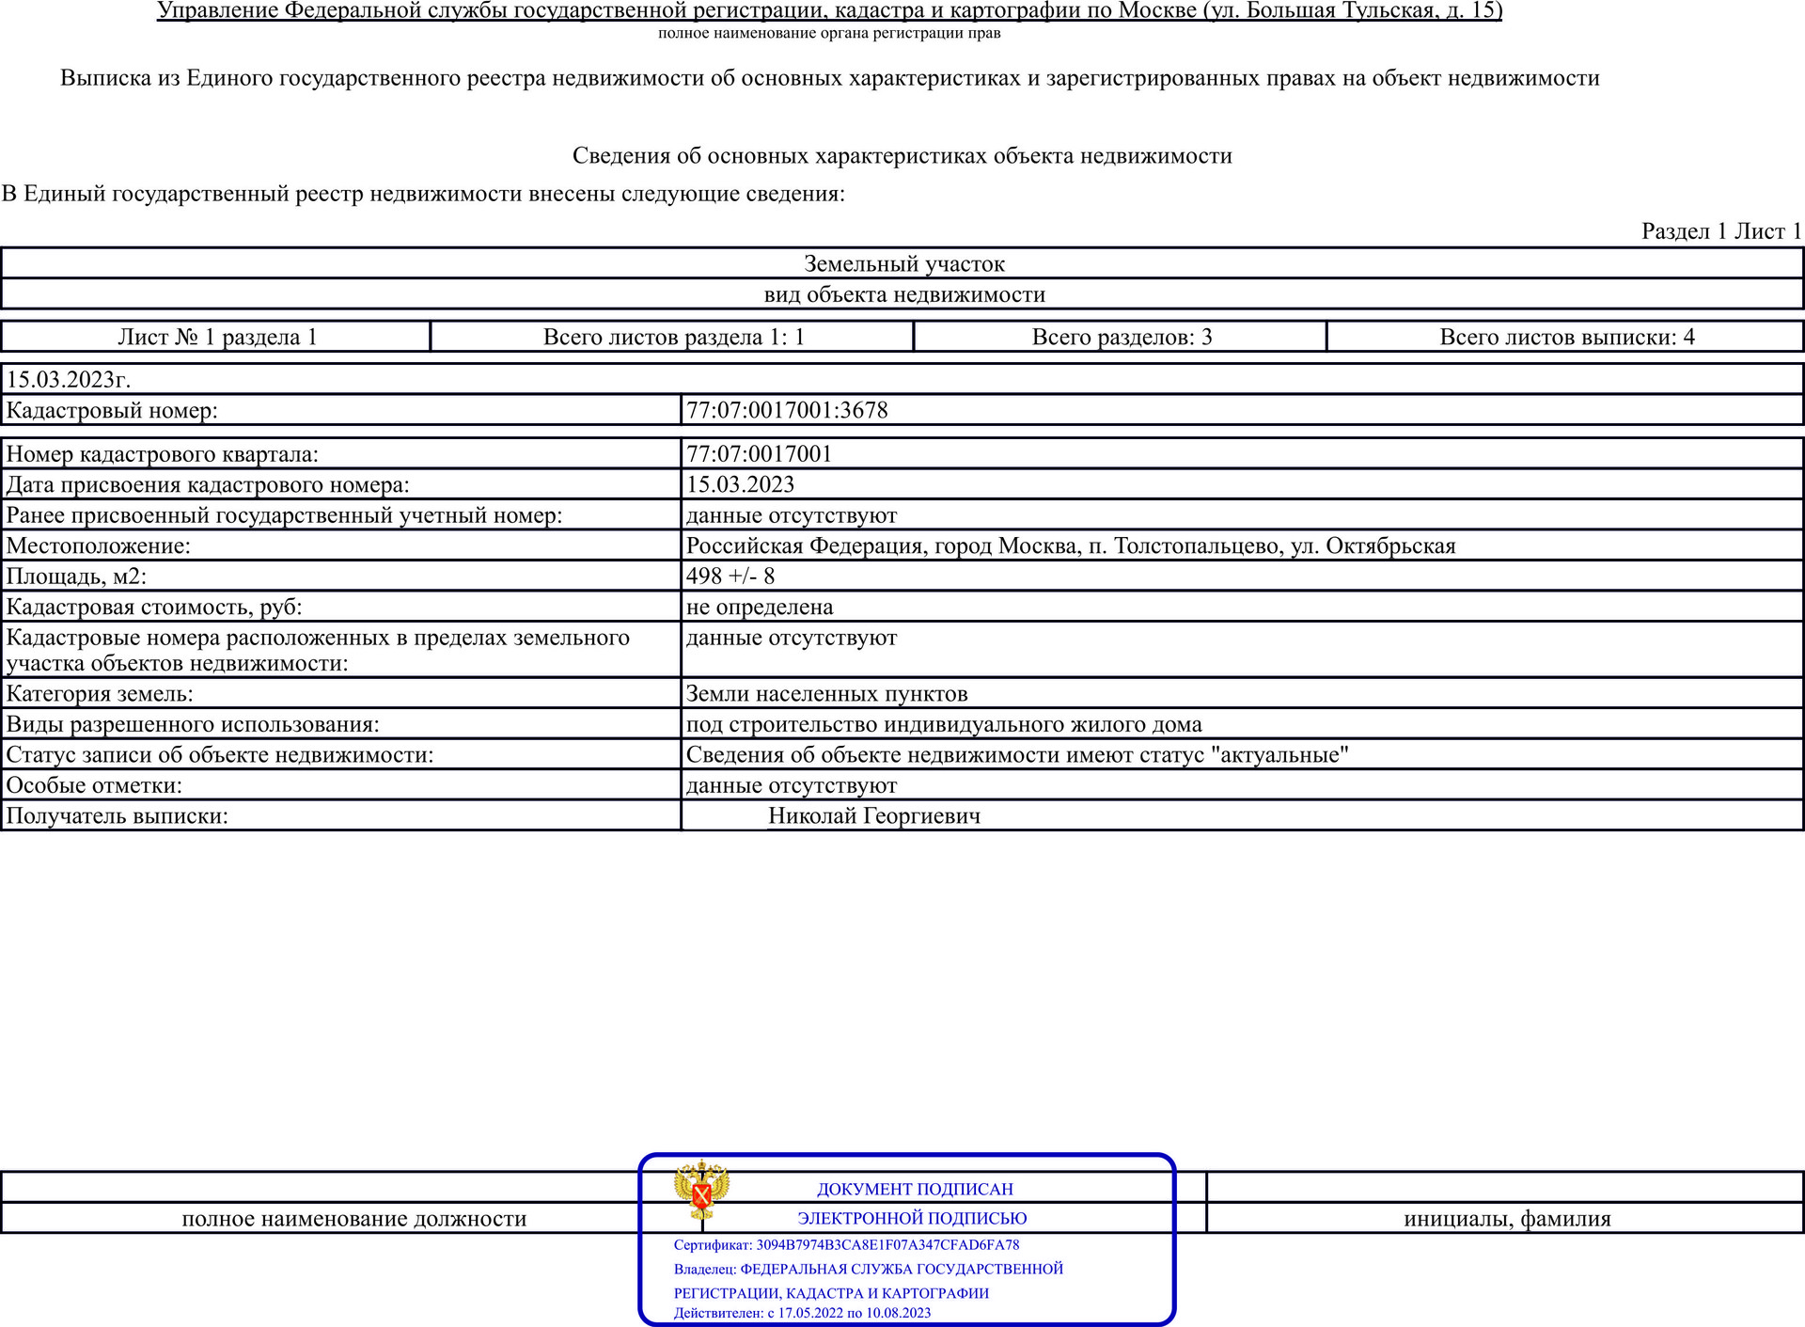1805x1327 pixels.
Task: Click the 'ДОКУМЕНТ ПОДПИСАН' signature stamp title
Action: 915,1189
